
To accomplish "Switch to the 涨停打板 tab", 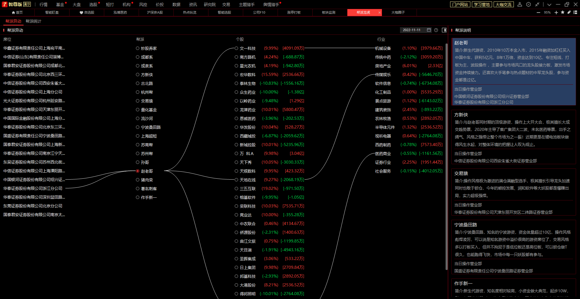I will coord(294,12).
